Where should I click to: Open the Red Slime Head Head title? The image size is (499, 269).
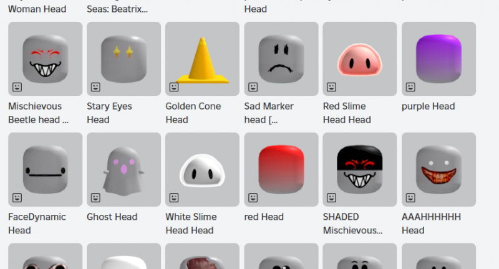[347, 113]
